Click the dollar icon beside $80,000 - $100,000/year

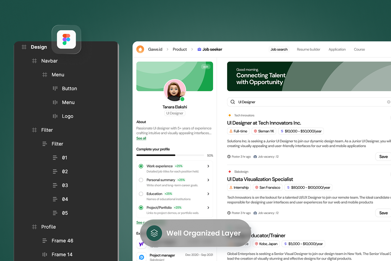click(288, 188)
